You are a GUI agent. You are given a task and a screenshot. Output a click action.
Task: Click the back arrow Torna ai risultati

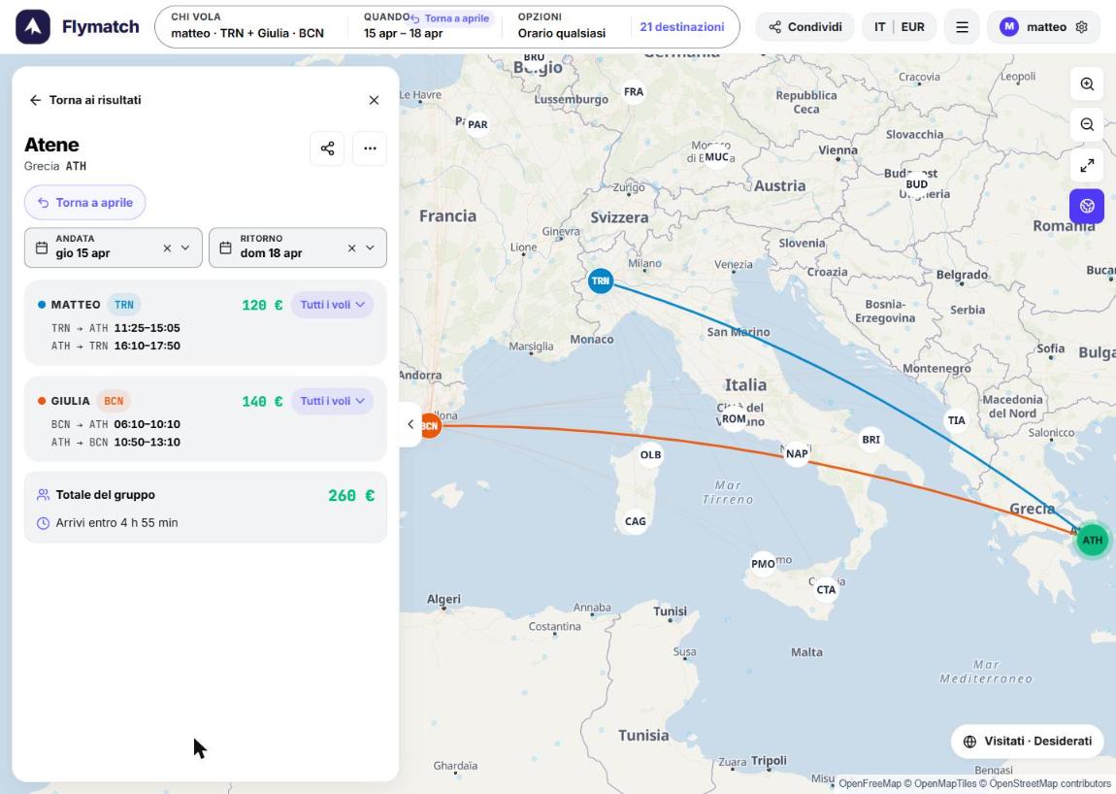[x=84, y=100]
